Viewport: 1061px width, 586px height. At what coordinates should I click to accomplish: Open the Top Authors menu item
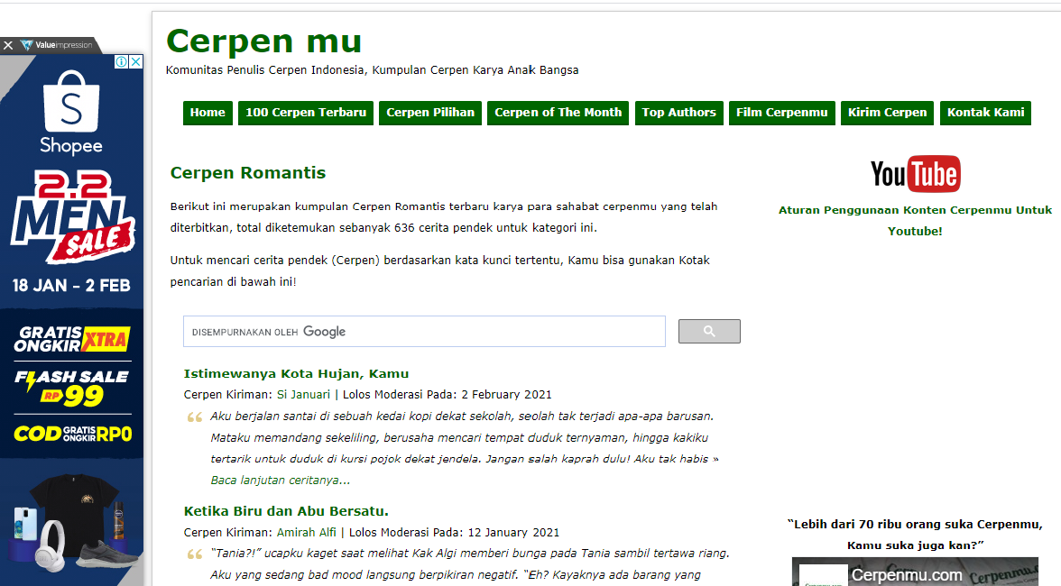coord(678,113)
